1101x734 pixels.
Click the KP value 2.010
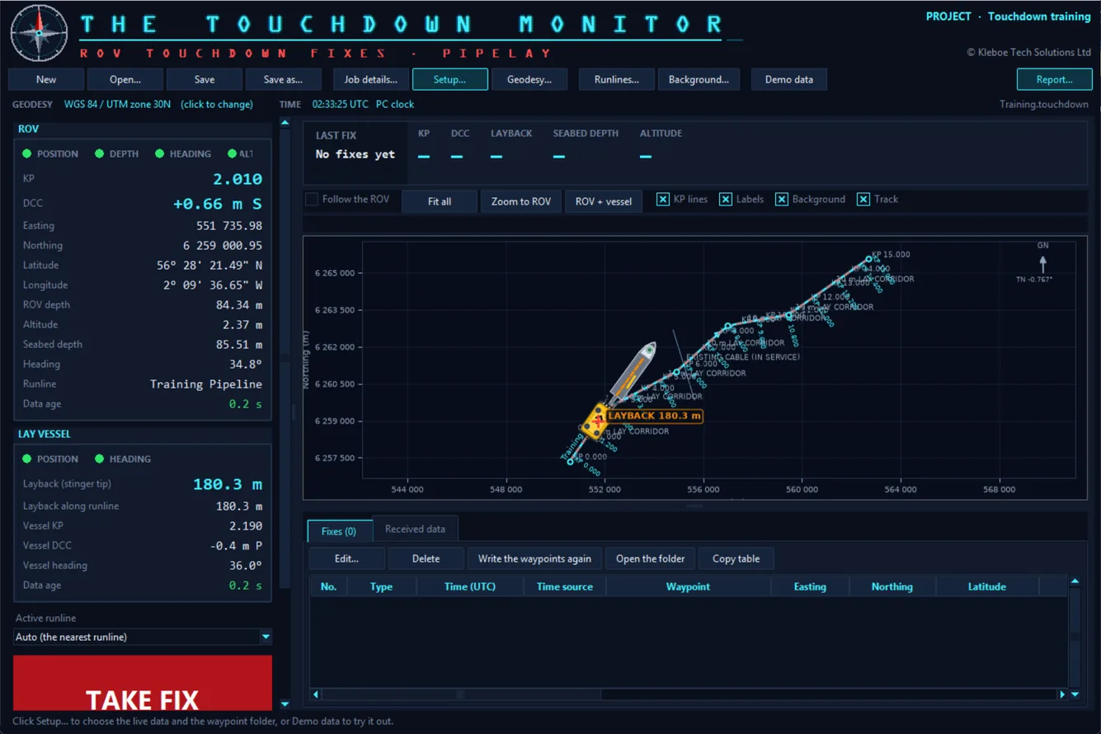pyautogui.click(x=238, y=179)
